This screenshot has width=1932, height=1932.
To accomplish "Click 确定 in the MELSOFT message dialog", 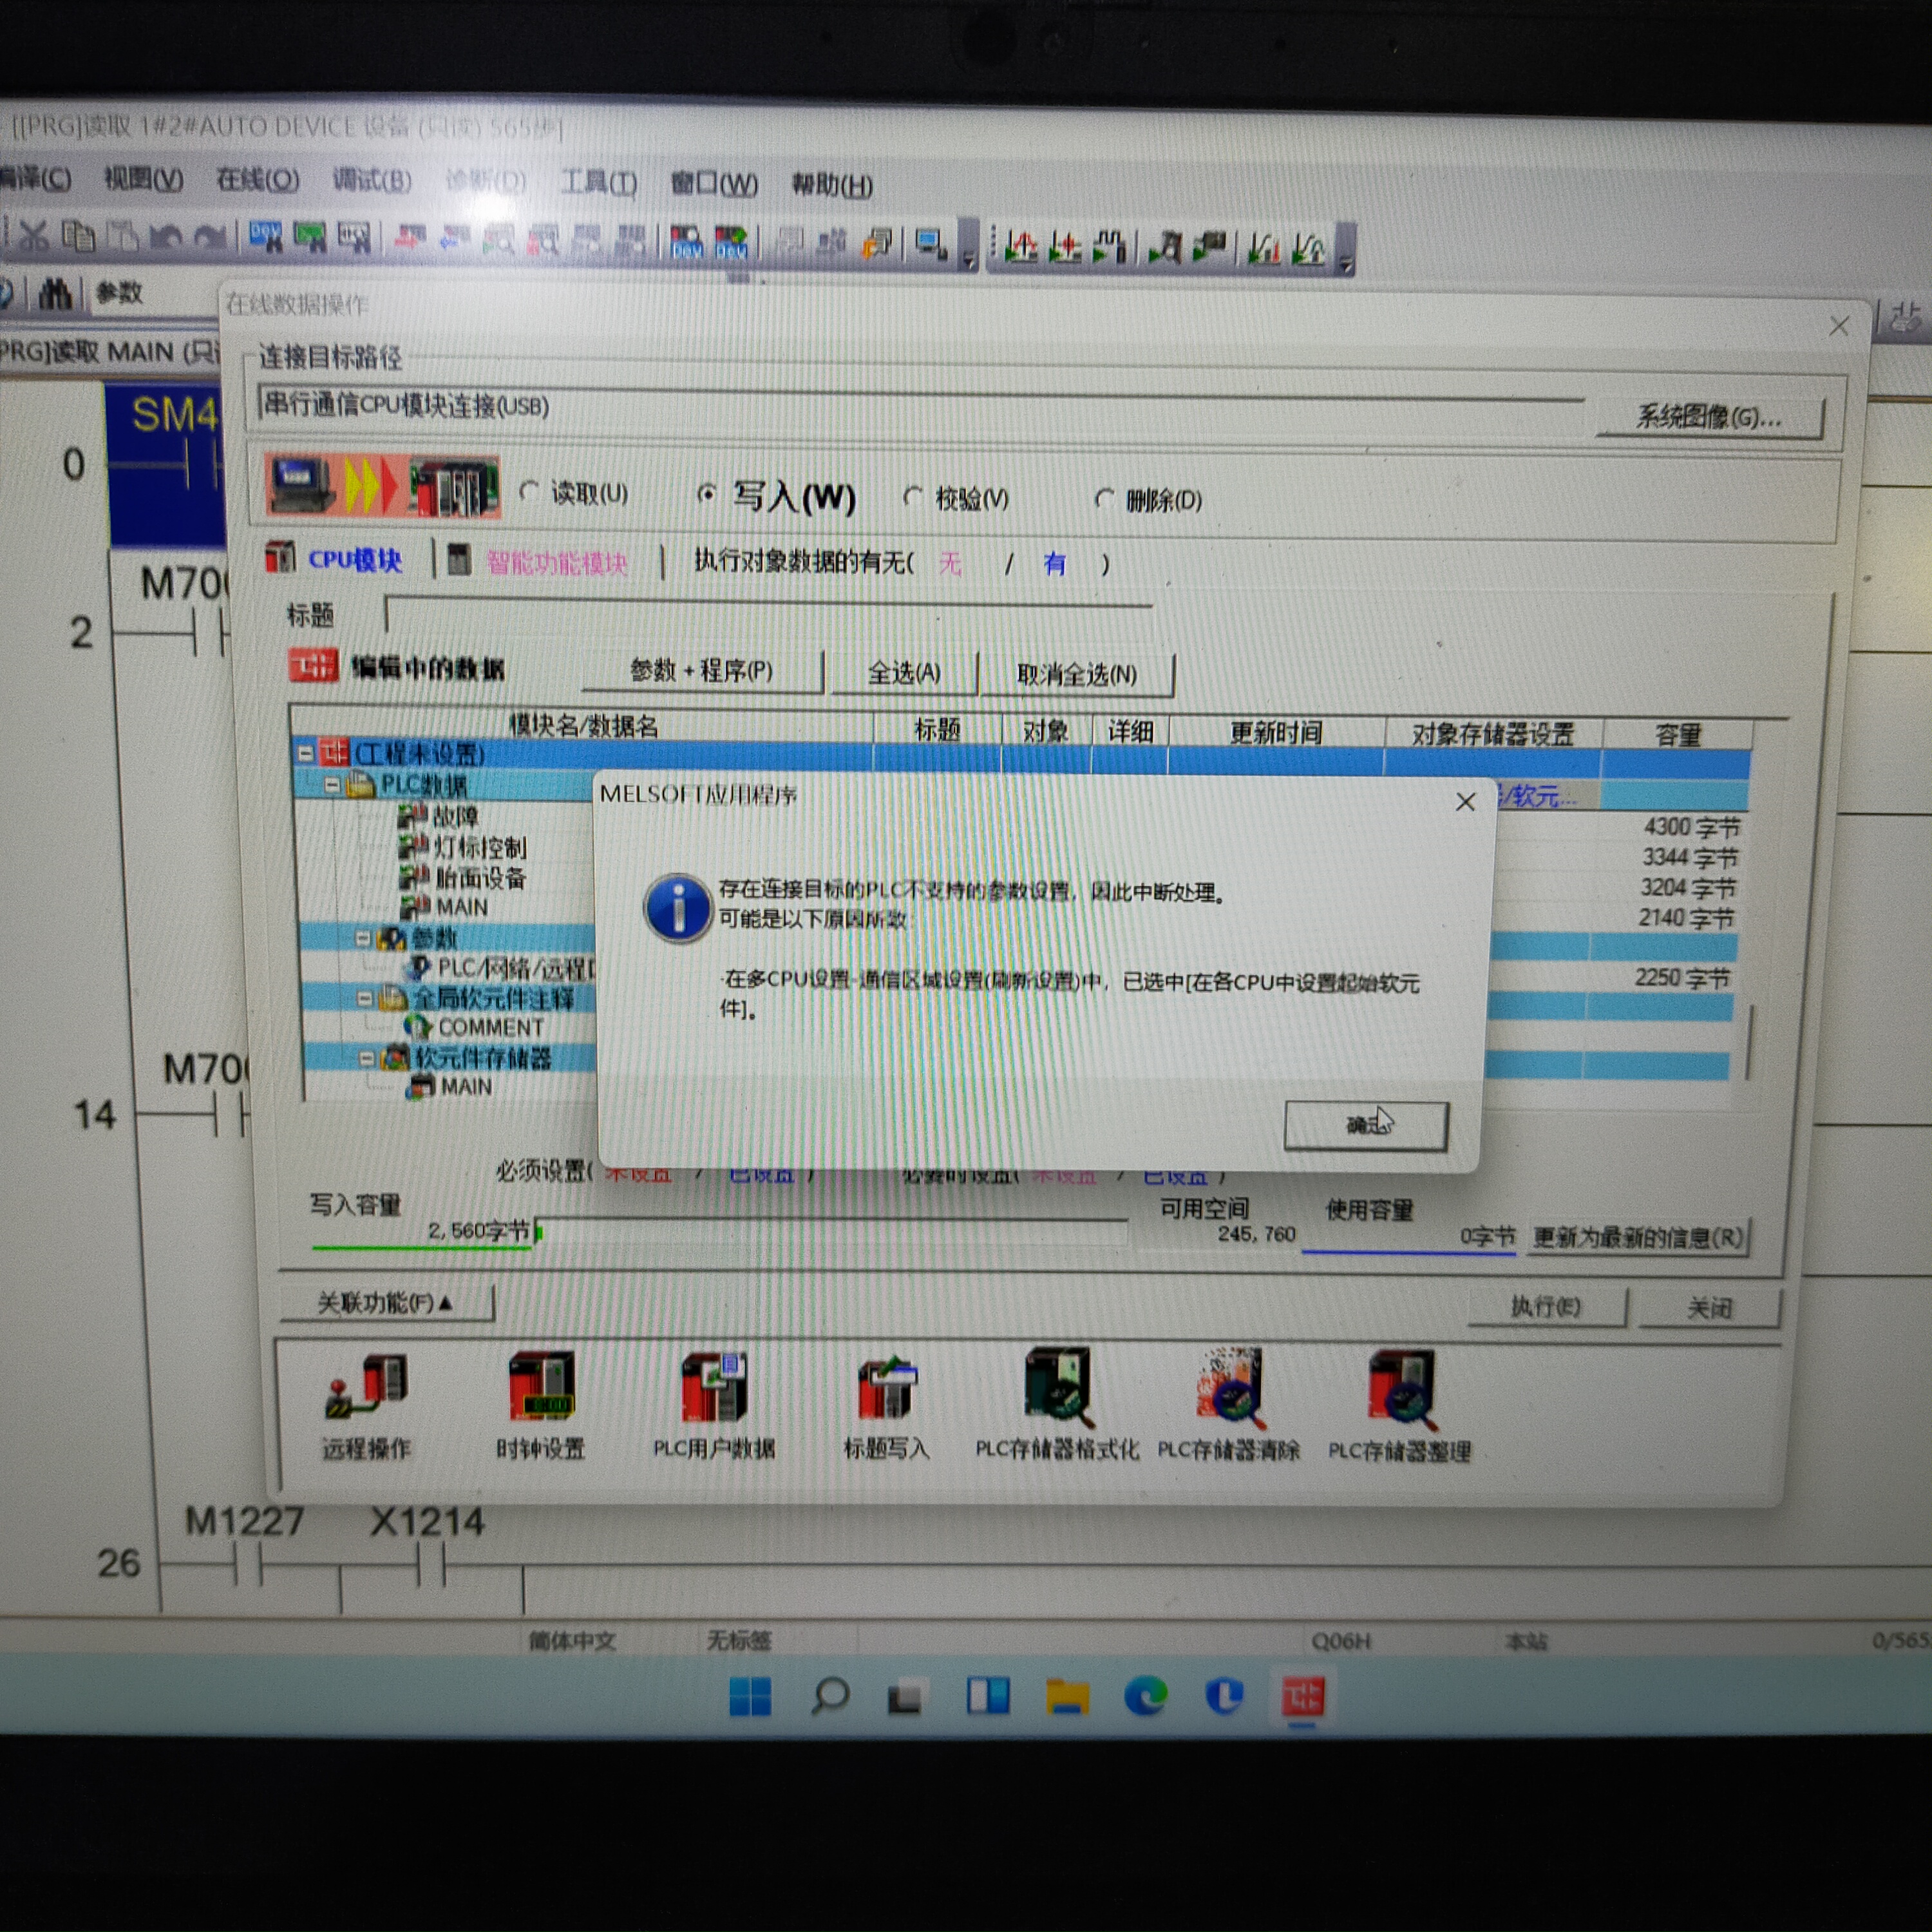I will pyautogui.click(x=1365, y=1125).
